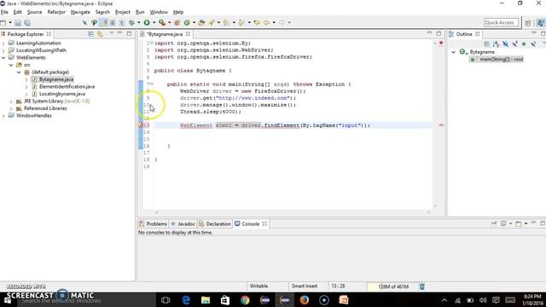This screenshot has width=546, height=307.
Task: Collapse Bytagname class in Outline
Action: (x=453, y=52)
